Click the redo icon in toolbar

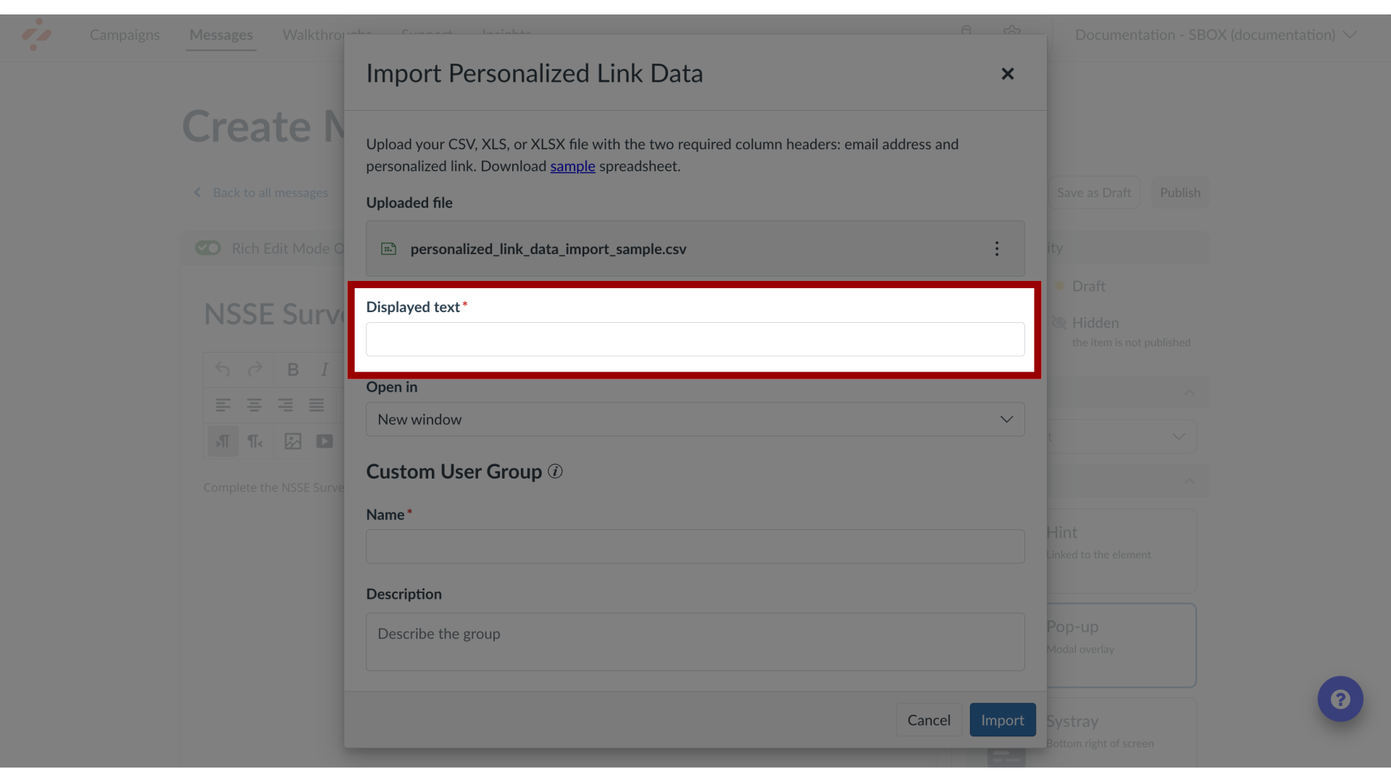click(x=255, y=369)
